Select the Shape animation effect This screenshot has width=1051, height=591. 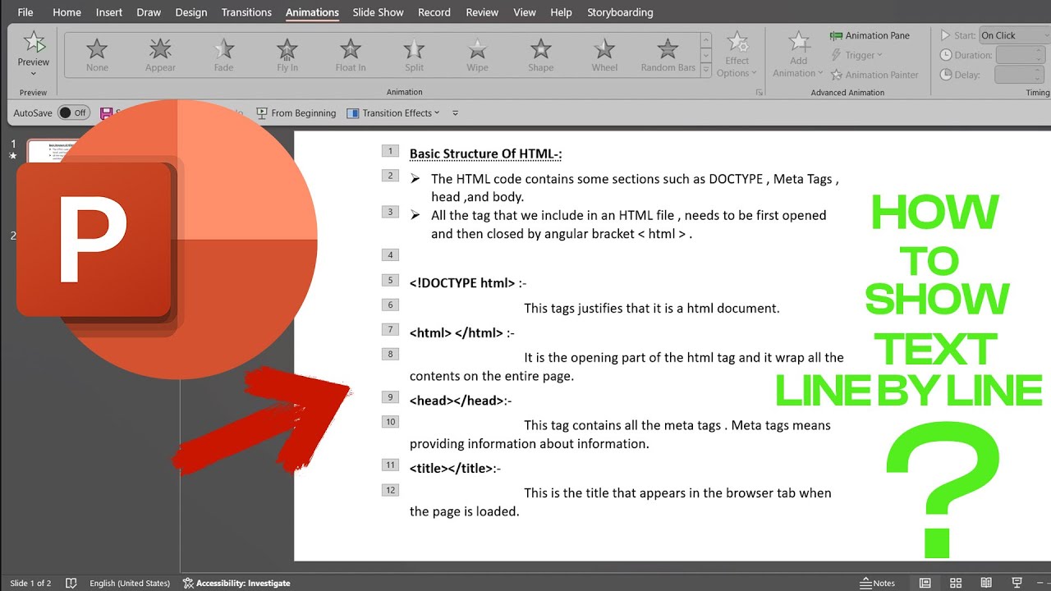point(540,55)
